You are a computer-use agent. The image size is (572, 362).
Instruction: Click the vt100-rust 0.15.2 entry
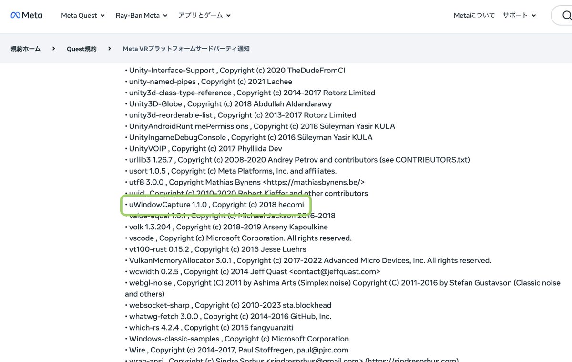pyautogui.click(x=215, y=249)
